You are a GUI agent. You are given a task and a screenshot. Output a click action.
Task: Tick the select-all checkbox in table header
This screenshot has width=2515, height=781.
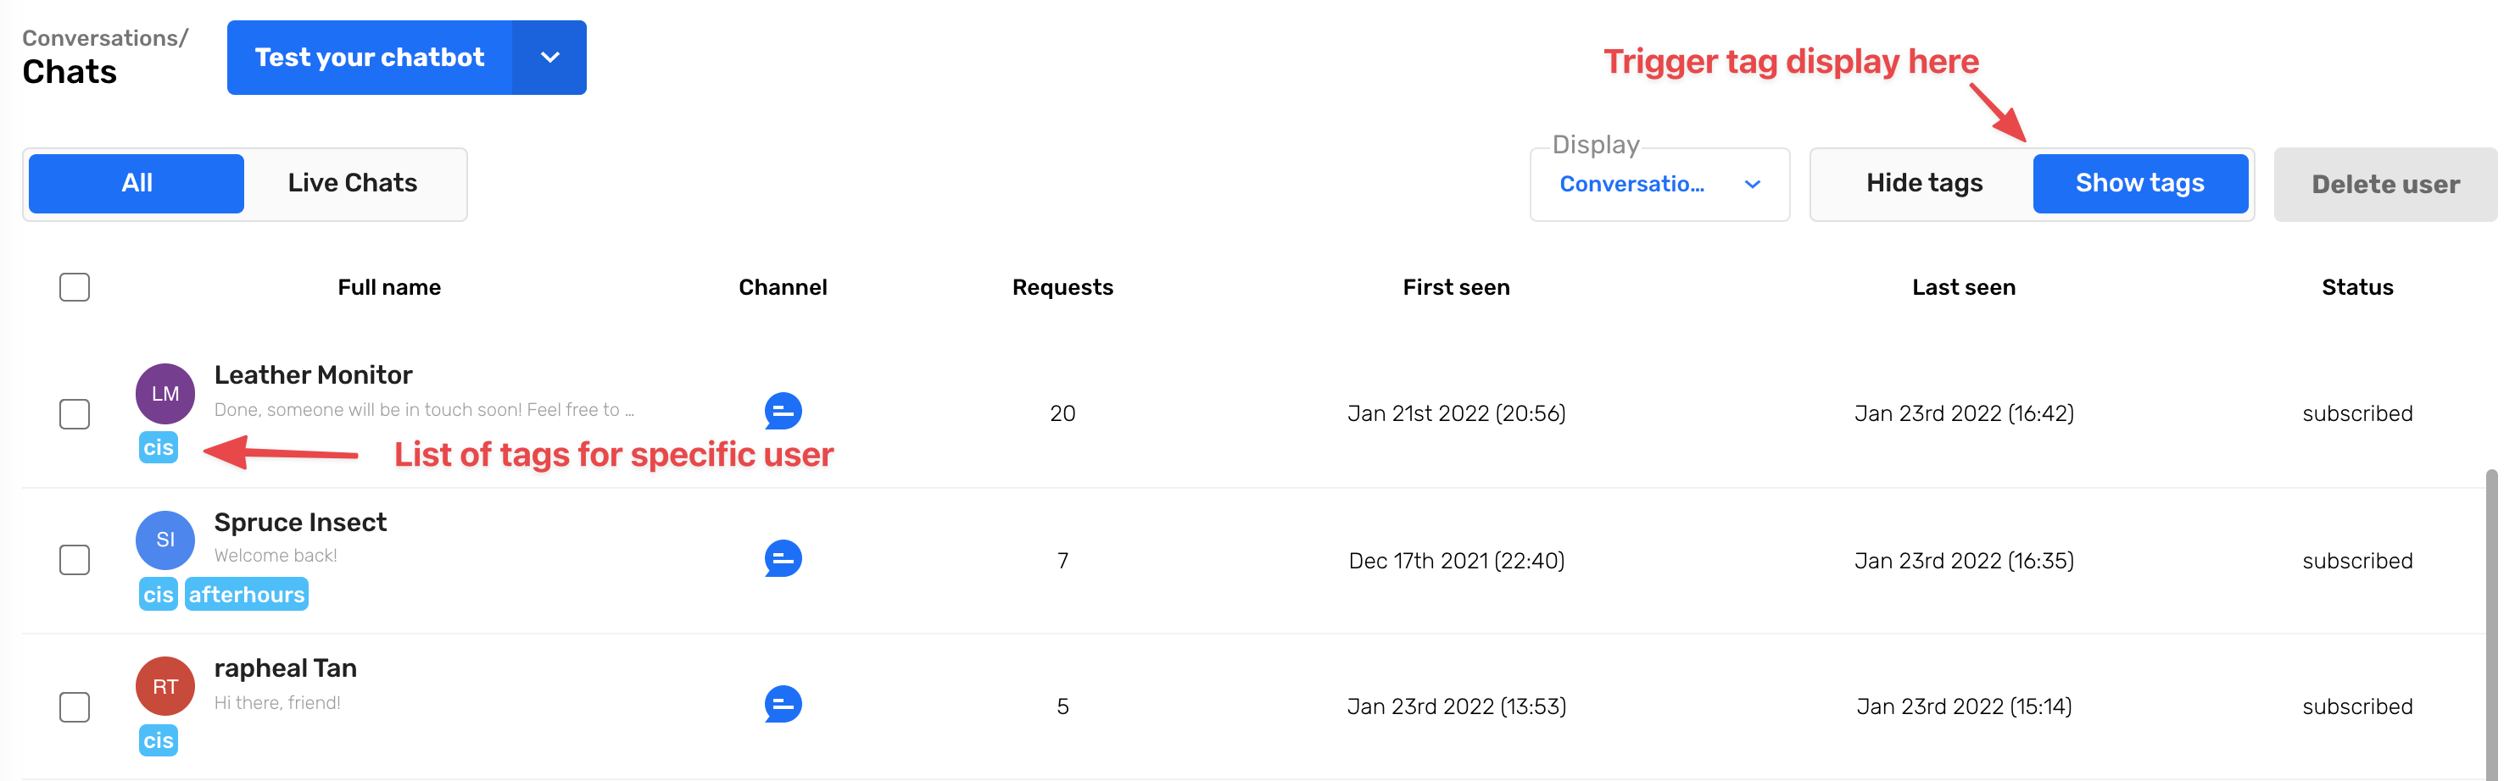pos(75,286)
